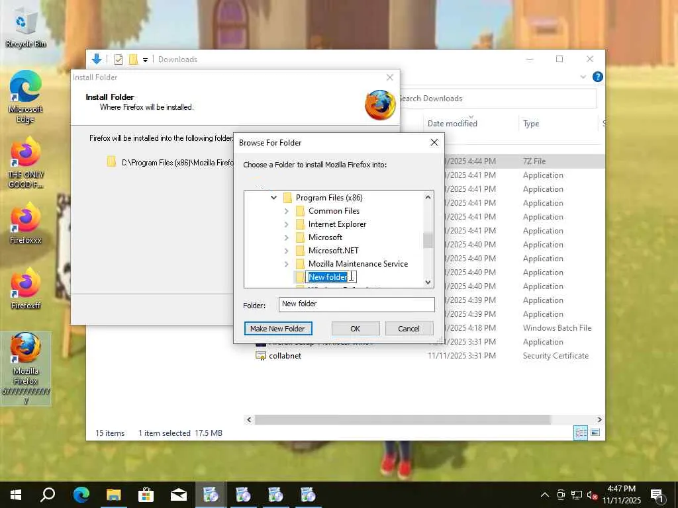Open Explorer help via blue question icon
Screen dimensions: 678x508
[598, 77]
